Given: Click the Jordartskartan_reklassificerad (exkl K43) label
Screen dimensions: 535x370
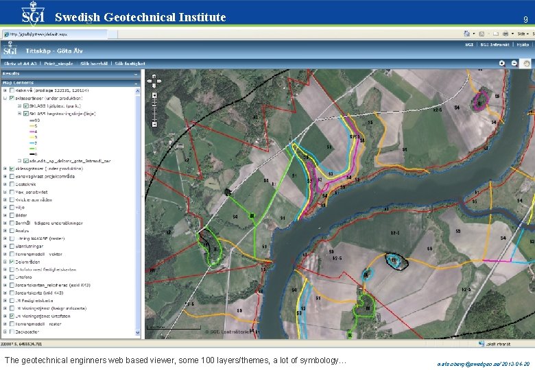Looking at the screenshot, I should coord(53,285).
